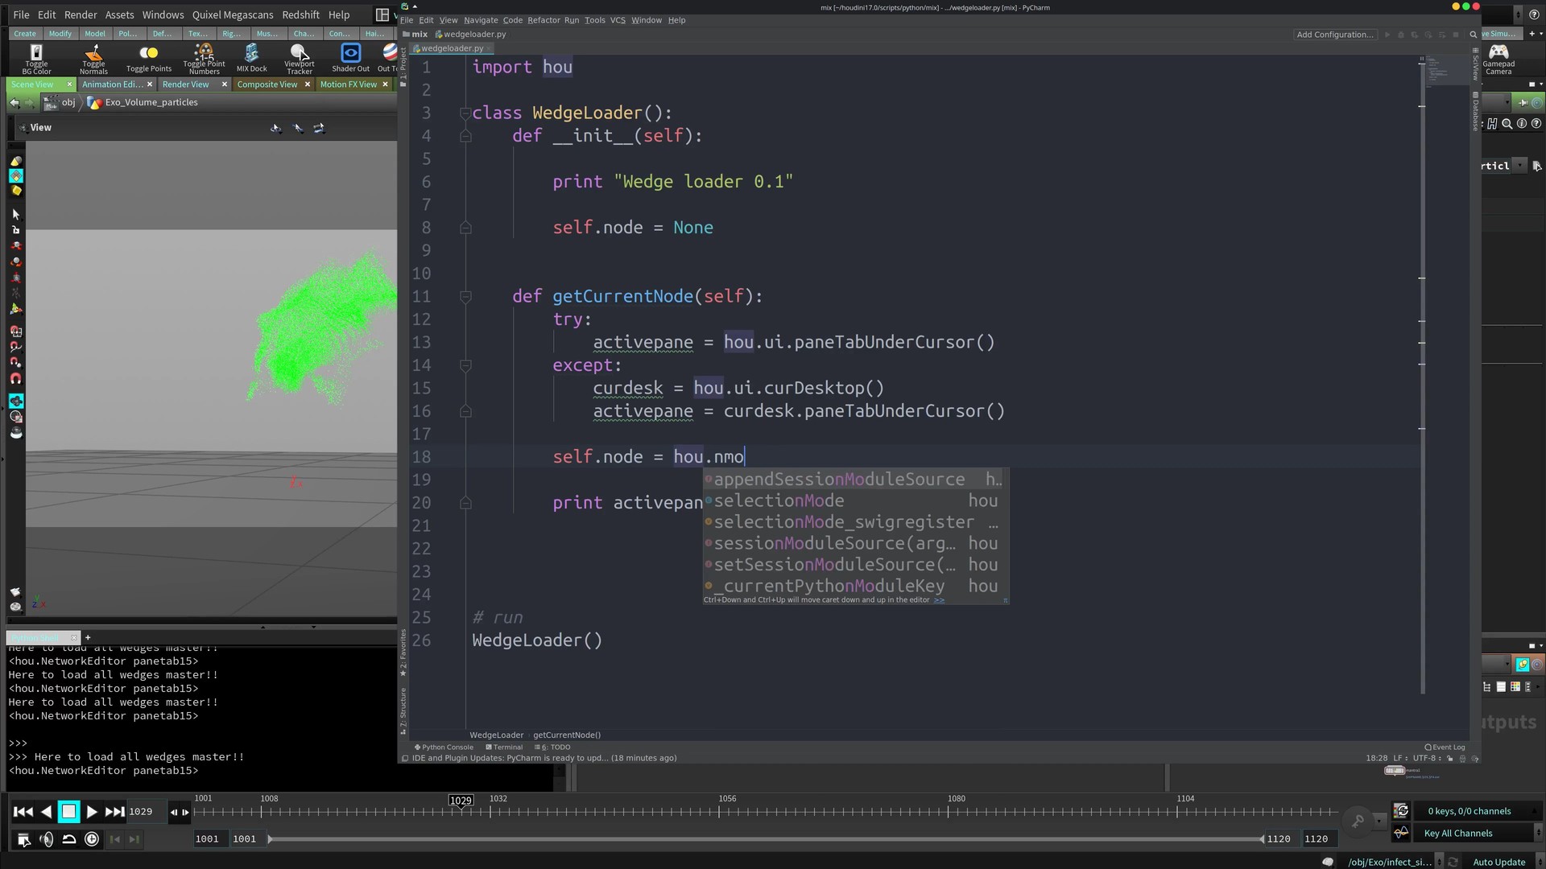Click the Toggle Point Numbers shelf tool
This screenshot has width=1546, height=869.
point(204,58)
